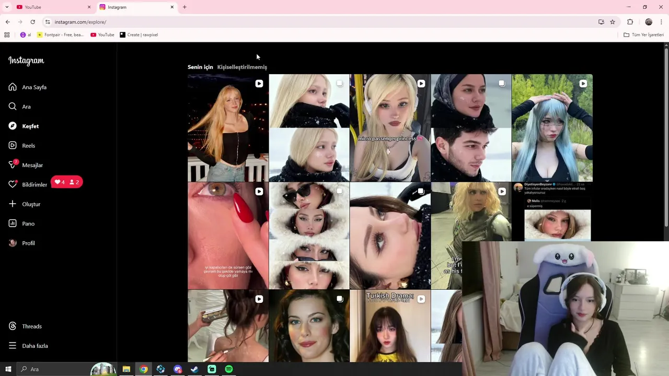This screenshot has height=376, width=669.
Task: Open Mesajlar messenger icon with badge
Action: (x=13, y=164)
